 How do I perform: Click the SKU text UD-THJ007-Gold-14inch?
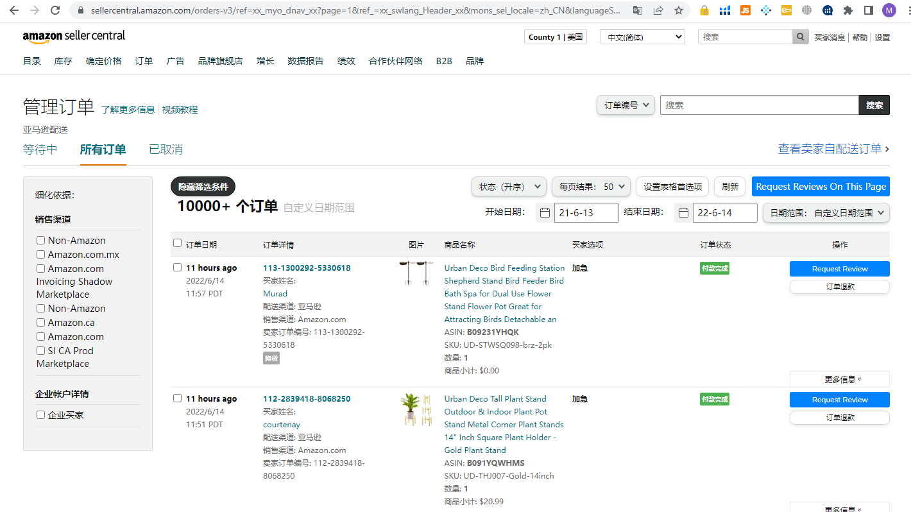pyautogui.click(x=509, y=475)
